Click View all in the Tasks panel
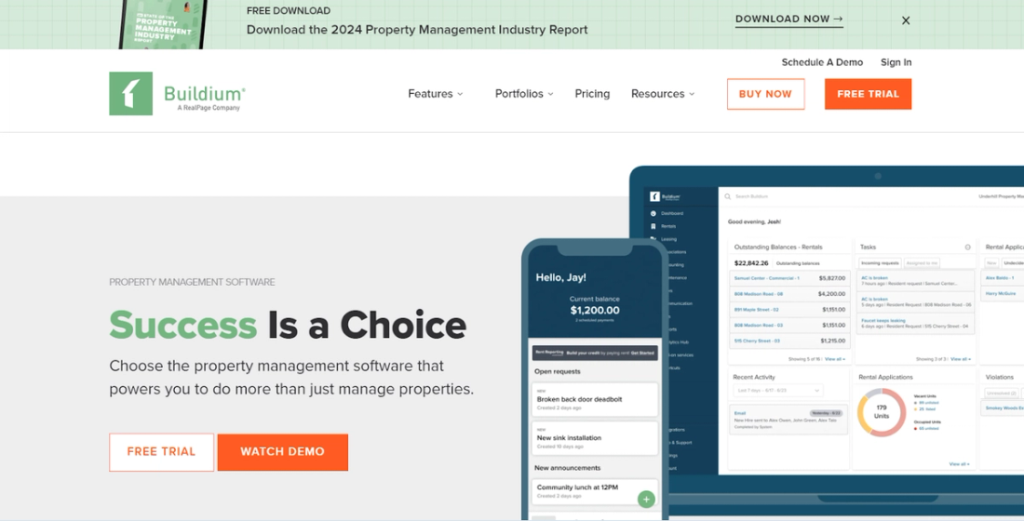The image size is (1024, 521). [960, 359]
